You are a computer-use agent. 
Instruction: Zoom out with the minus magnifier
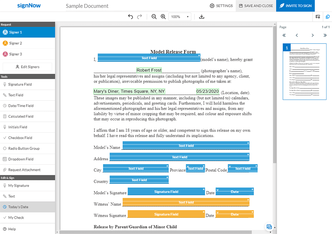154,17
